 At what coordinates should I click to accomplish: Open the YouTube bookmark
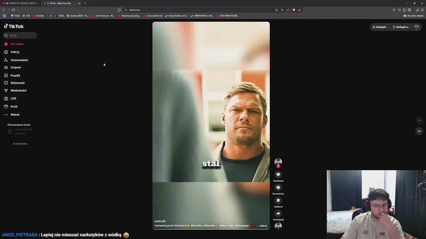click(39, 16)
